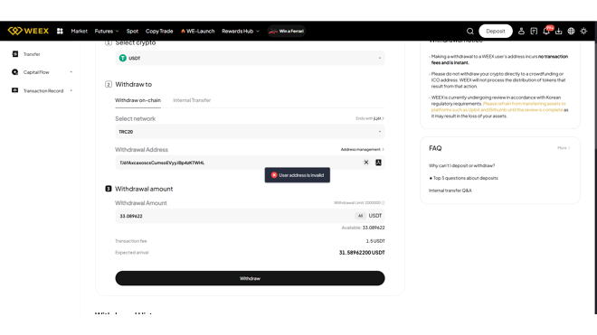Toggle the light/dark theme sun icon
597x335 pixels.
point(583,32)
